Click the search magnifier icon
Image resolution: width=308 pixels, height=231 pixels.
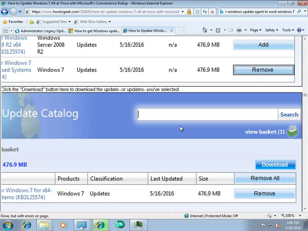pyautogui.click(x=299, y=11)
